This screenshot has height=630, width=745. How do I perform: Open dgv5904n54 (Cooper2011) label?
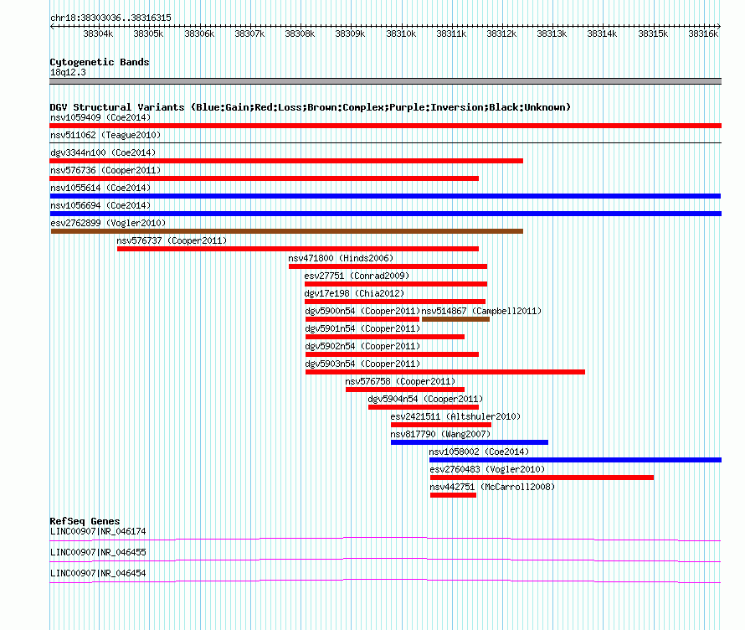click(425, 399)
